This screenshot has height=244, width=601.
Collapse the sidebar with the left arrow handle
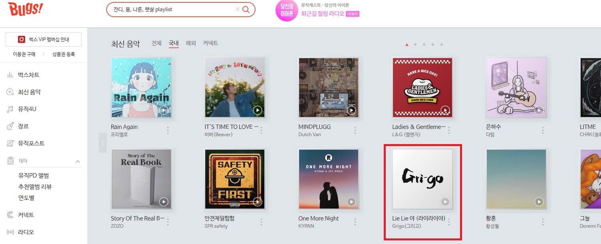103,143
